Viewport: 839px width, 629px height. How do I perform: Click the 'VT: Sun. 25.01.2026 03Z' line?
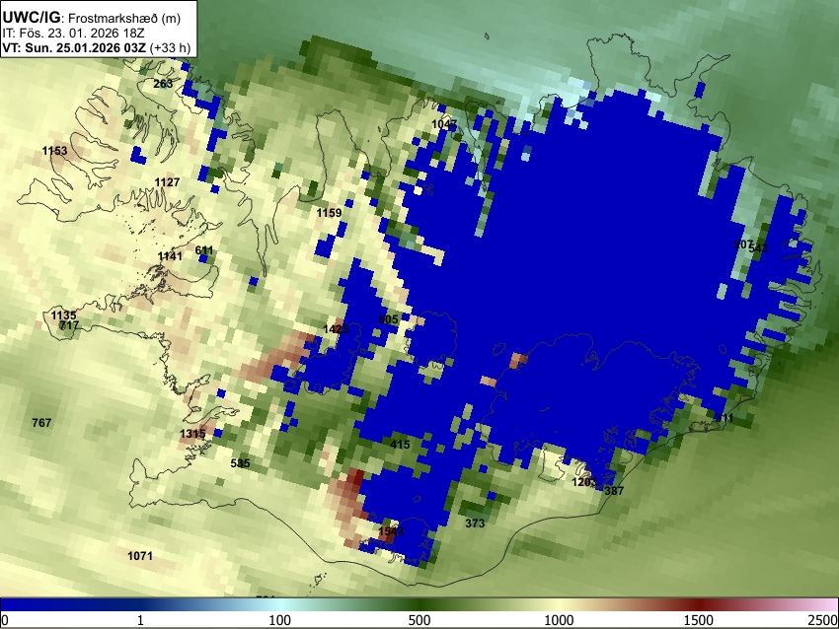coord(74,47)
